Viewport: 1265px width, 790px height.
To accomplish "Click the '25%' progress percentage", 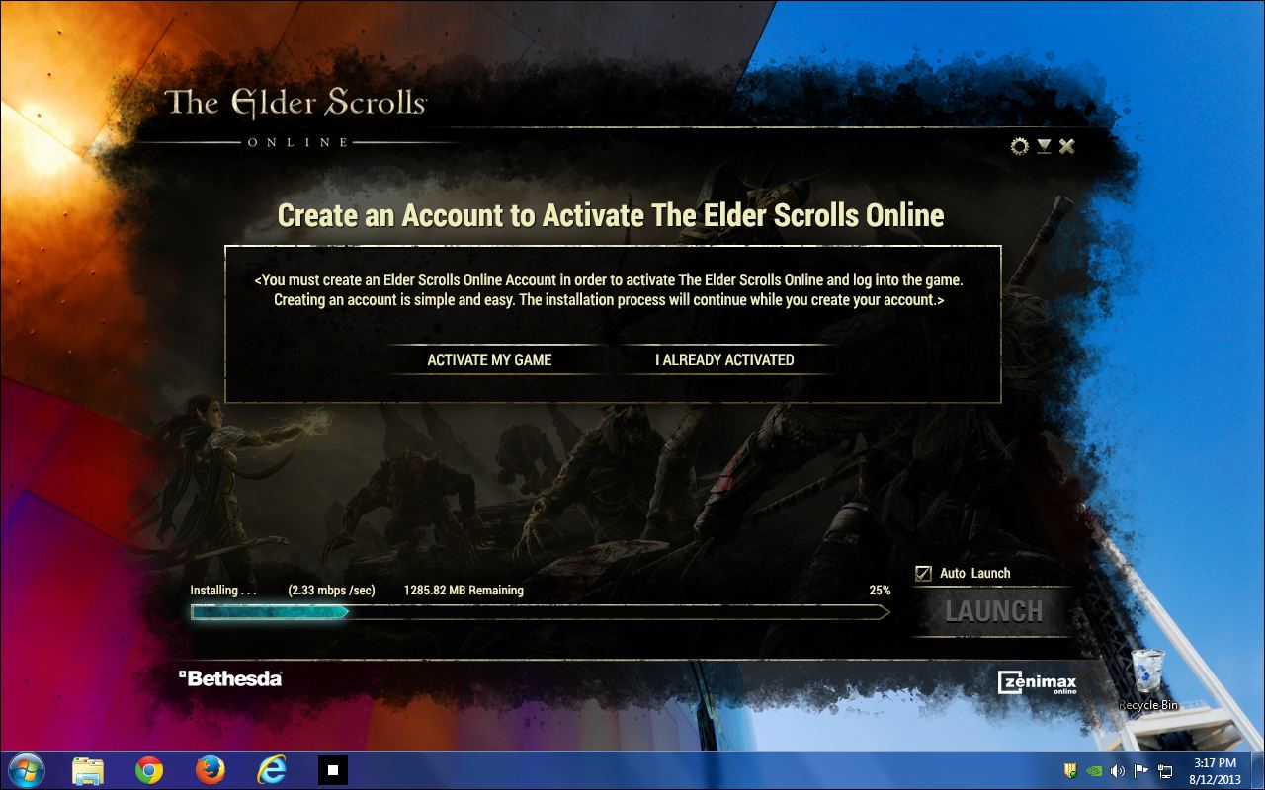I will (880, 591).
